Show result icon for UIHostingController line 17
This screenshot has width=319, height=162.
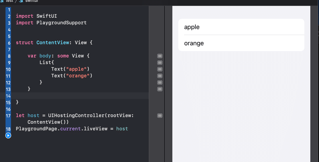160,116
